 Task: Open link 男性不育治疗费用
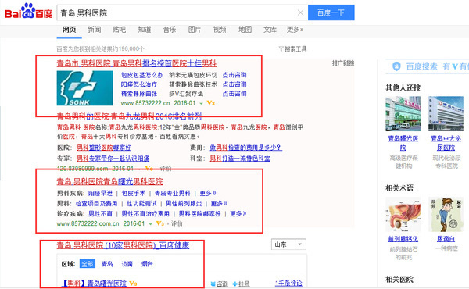coord(145,214)
